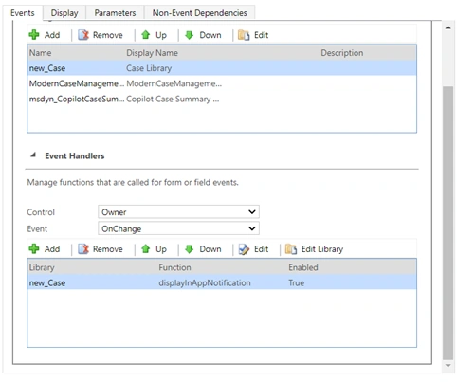Select the ModernCaseManagement library row
This screenshot has width=457, height=382.
tap(222, 83)
